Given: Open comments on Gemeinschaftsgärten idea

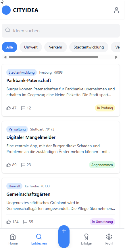Looking at the screenshot, I should [x=28, y=222].
